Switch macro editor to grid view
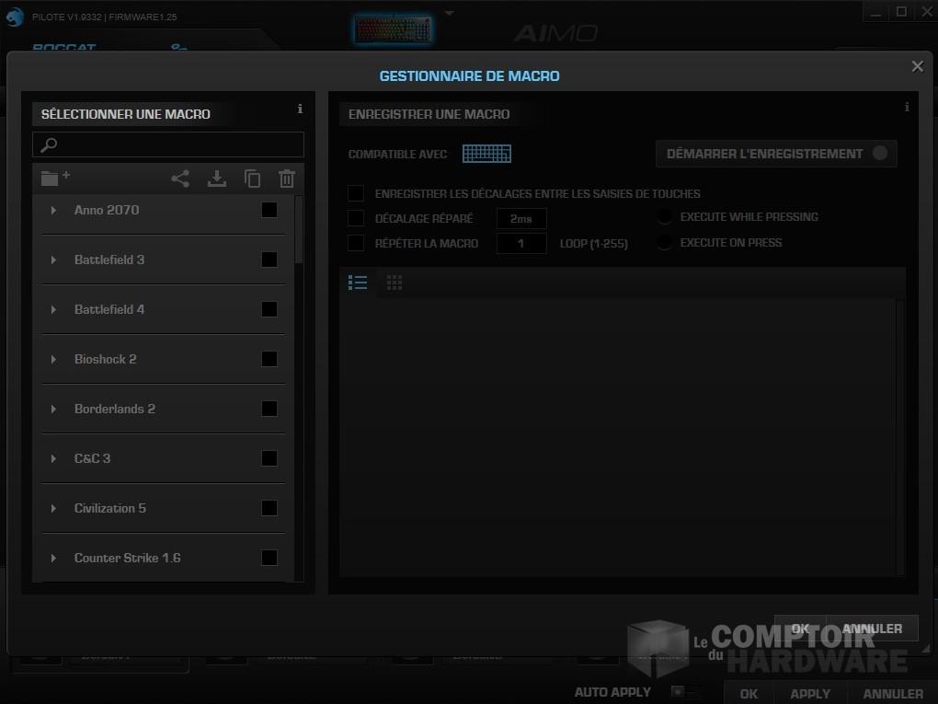The height and width of the screenshot is (704, 938). (394, 282)
